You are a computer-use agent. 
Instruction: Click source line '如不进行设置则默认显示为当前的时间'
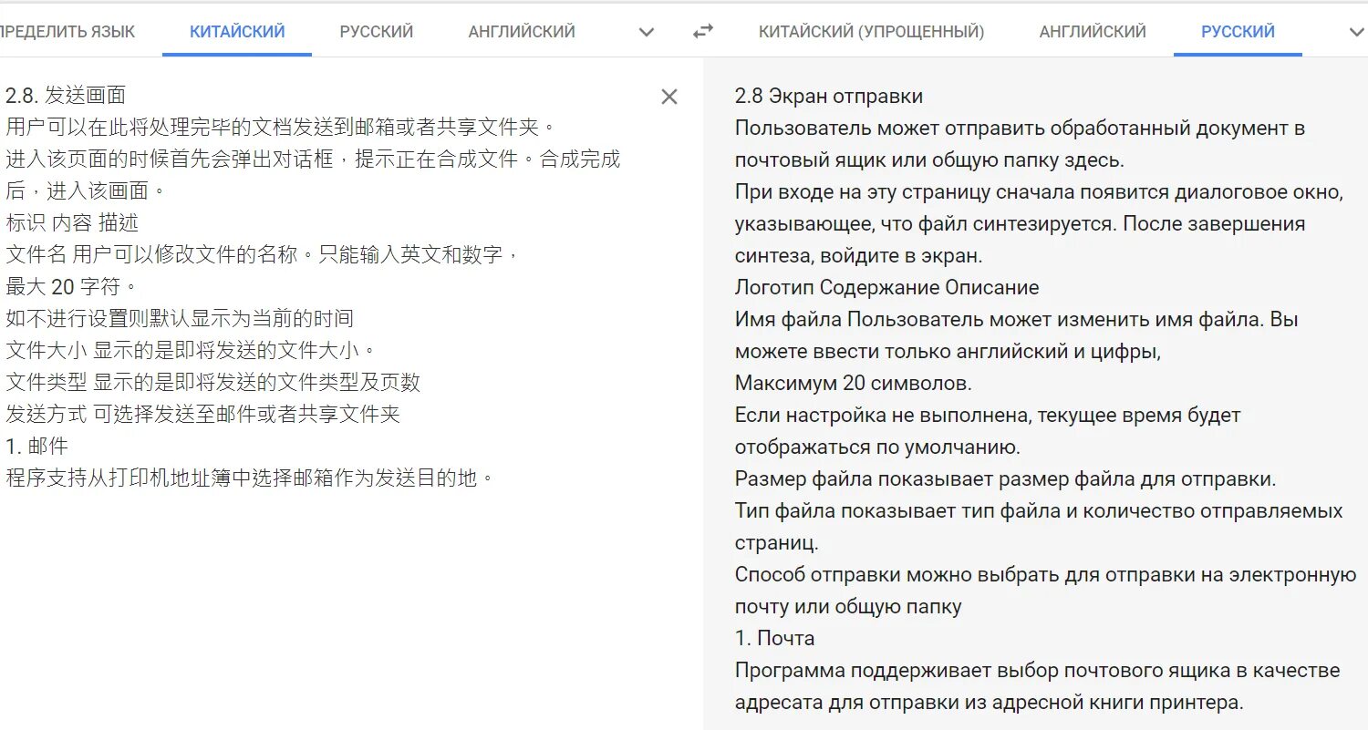(180, 319)
